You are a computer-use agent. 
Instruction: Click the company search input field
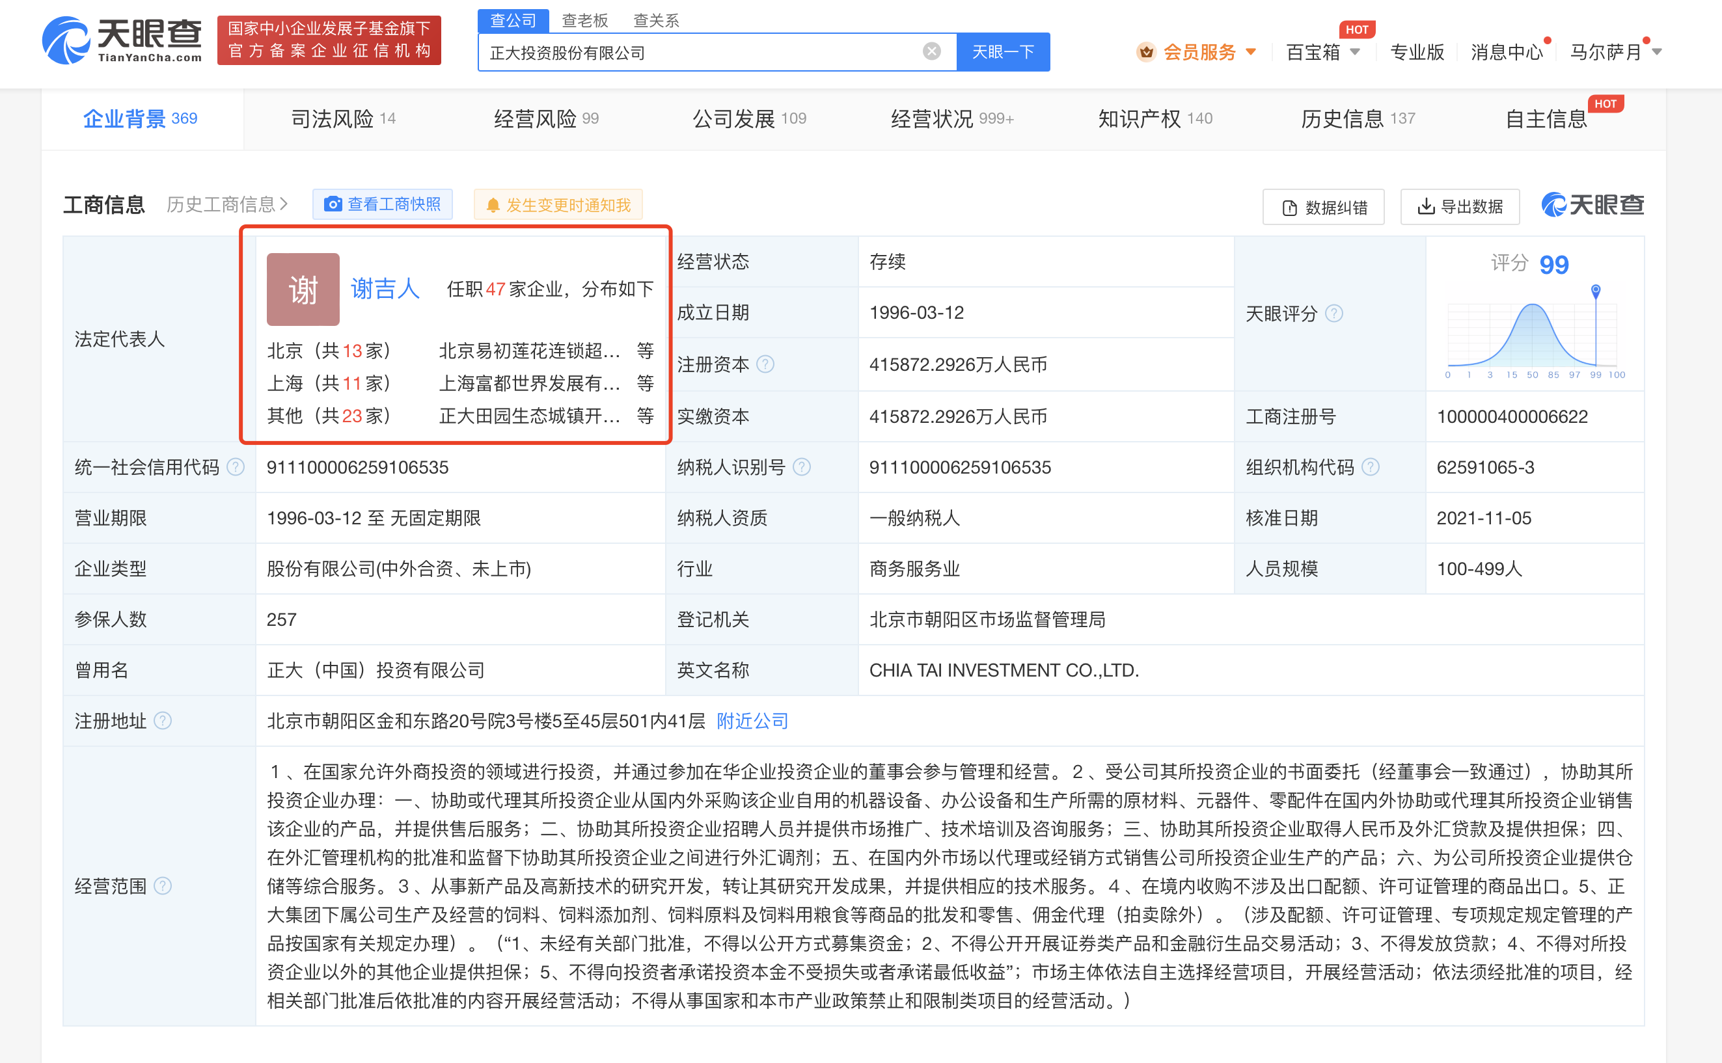tap(703, 52)
